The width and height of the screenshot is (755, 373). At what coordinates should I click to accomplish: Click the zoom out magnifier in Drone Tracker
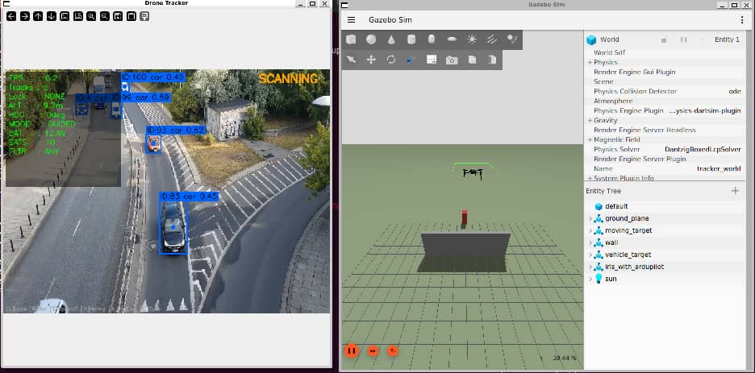point(105,16)
